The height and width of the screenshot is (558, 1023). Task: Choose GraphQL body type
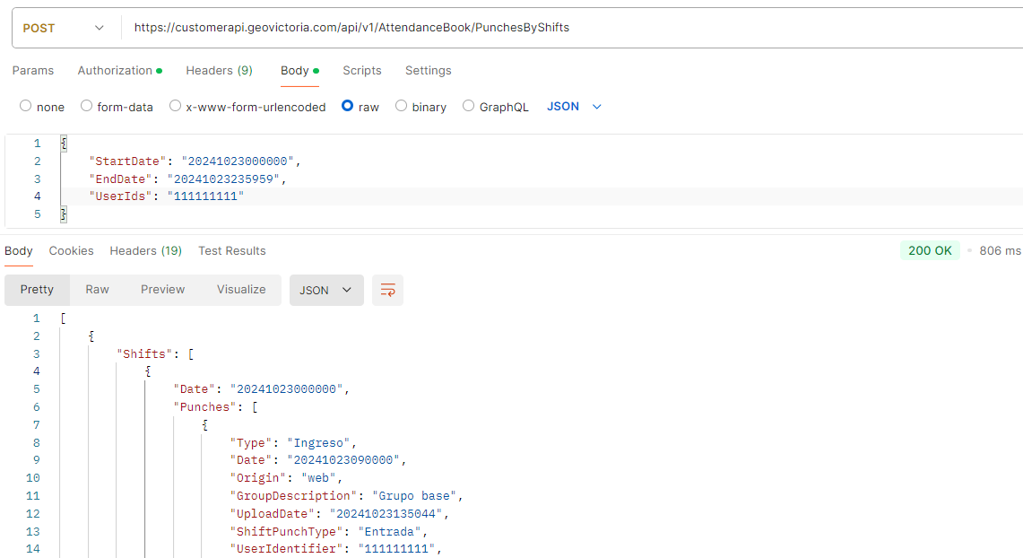point(469,106)
